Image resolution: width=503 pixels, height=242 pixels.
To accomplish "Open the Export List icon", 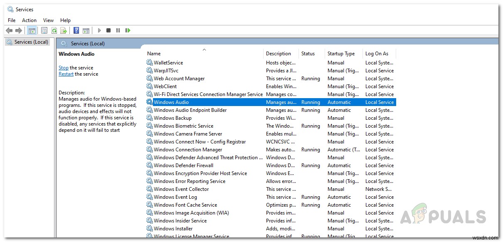I will click(64, 30).
